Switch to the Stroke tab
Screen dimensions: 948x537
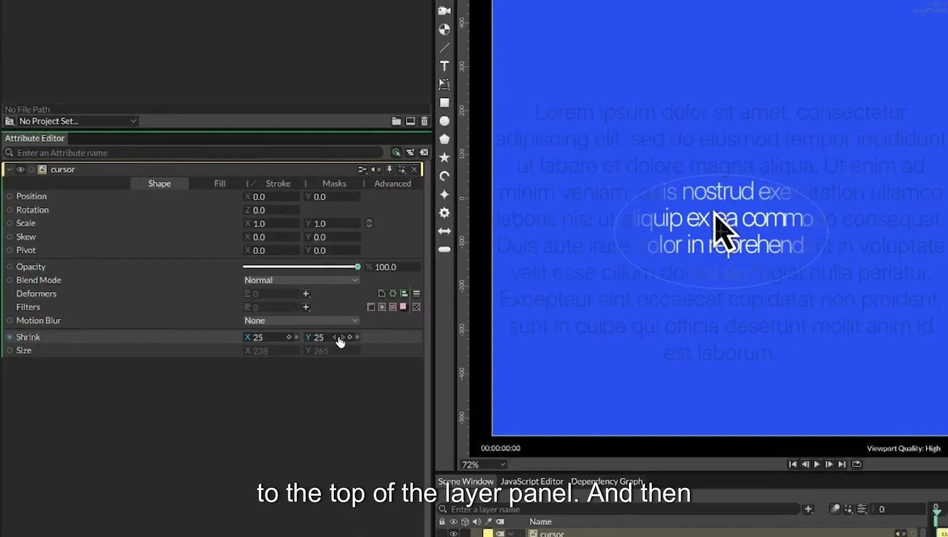(278, 184)
